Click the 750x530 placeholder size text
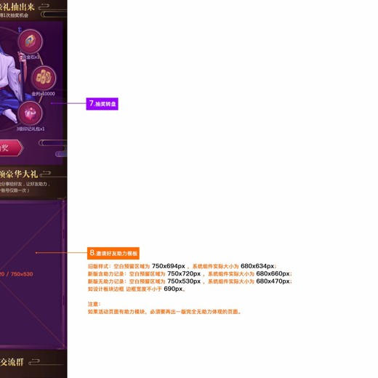 click(22, 274)
